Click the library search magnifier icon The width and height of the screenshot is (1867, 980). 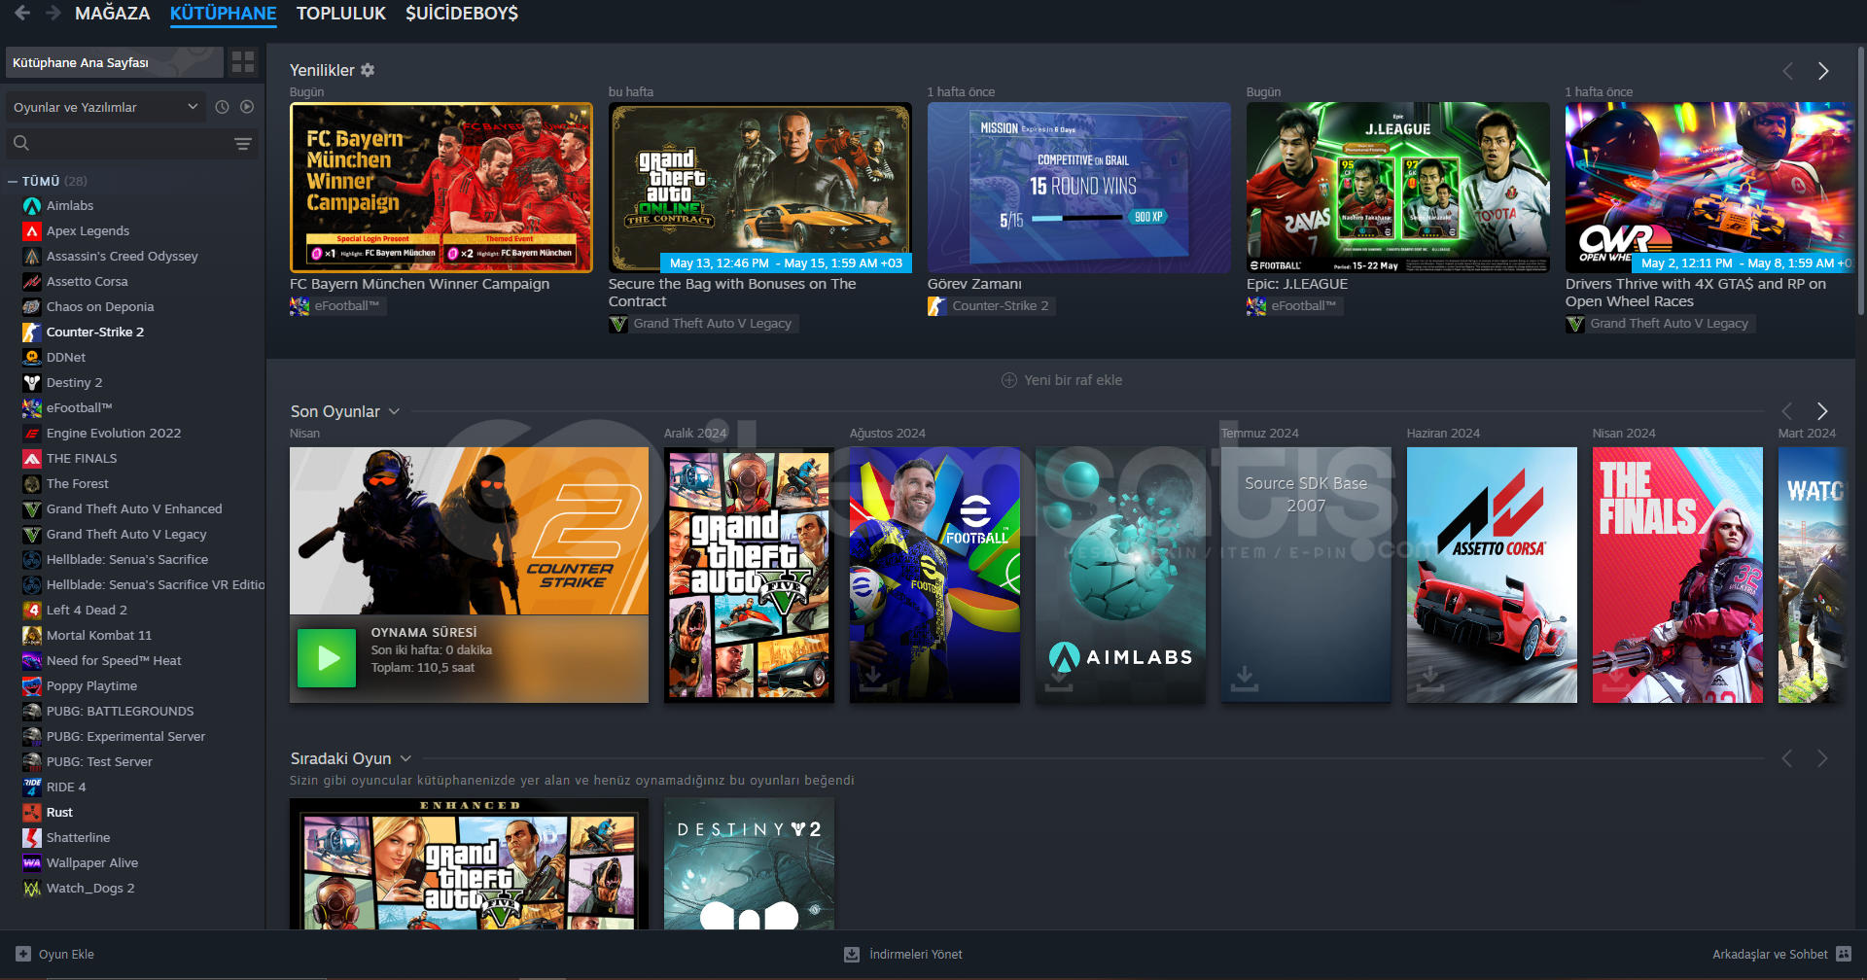[21, 144]
